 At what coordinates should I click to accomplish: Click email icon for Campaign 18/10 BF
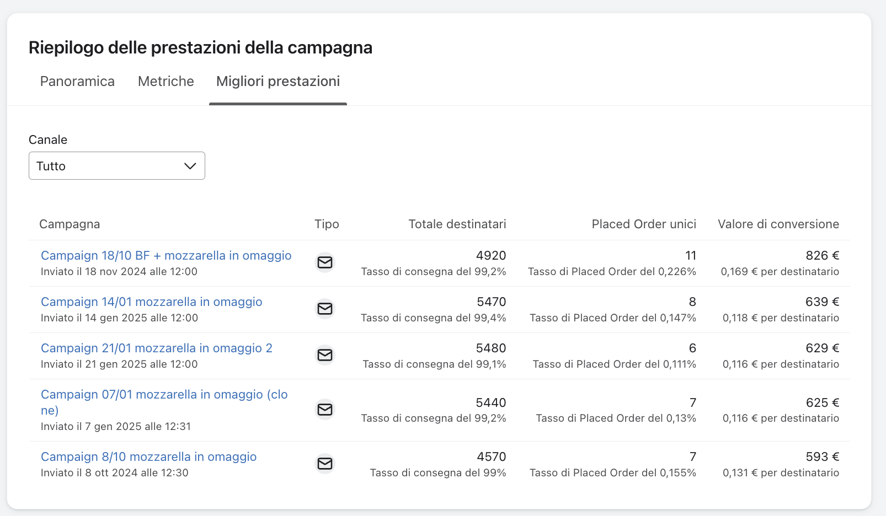pos(325,262)
